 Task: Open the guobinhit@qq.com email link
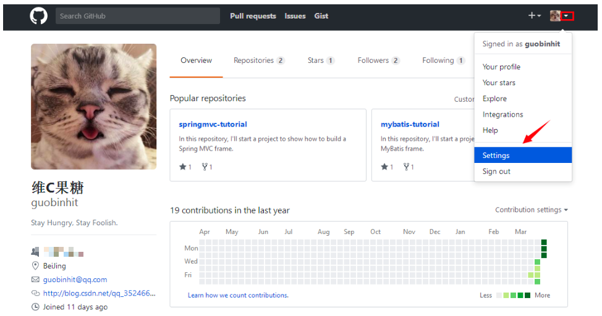75,280
